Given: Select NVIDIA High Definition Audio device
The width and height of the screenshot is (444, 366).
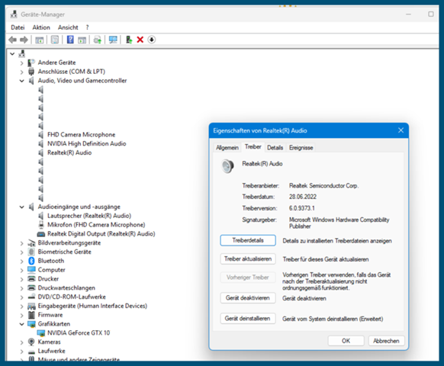Looking at the screenshot, I should pyautogui.click(x=87, y=143).
